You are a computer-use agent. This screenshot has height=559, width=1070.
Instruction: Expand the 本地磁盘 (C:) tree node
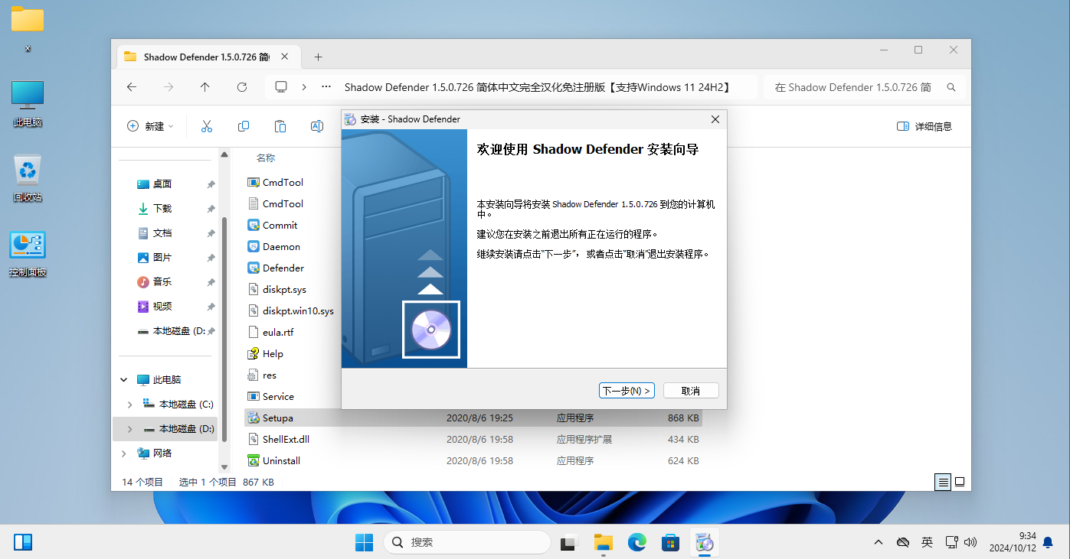tap(130, 405)
